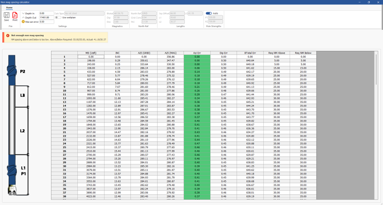Screen dimensions: 383x205
Task: Click the Print PDF icon
Action: click(15, 16)
